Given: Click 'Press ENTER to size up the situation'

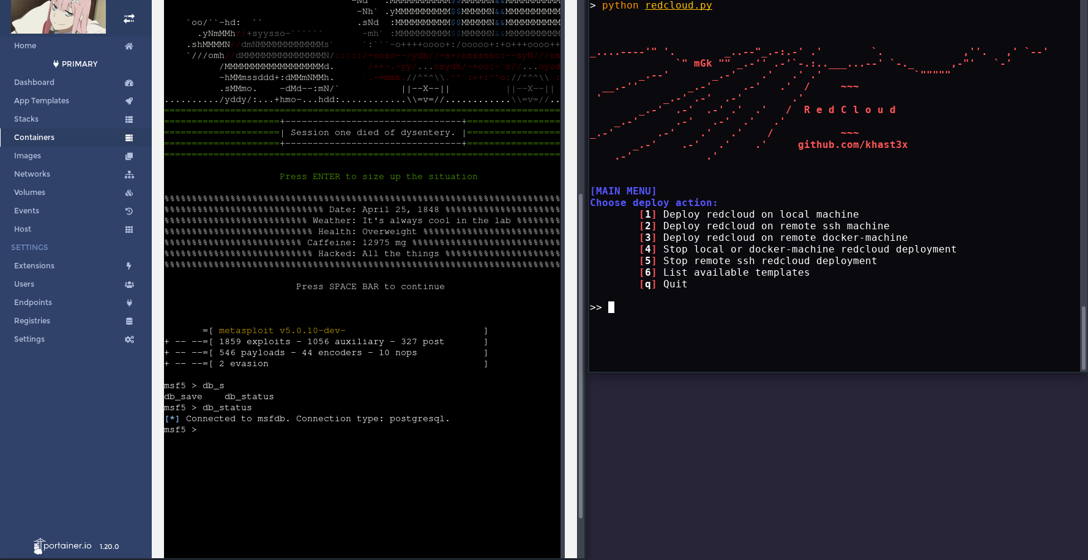Looking at the screenshot, I should [x=378, y=177].
